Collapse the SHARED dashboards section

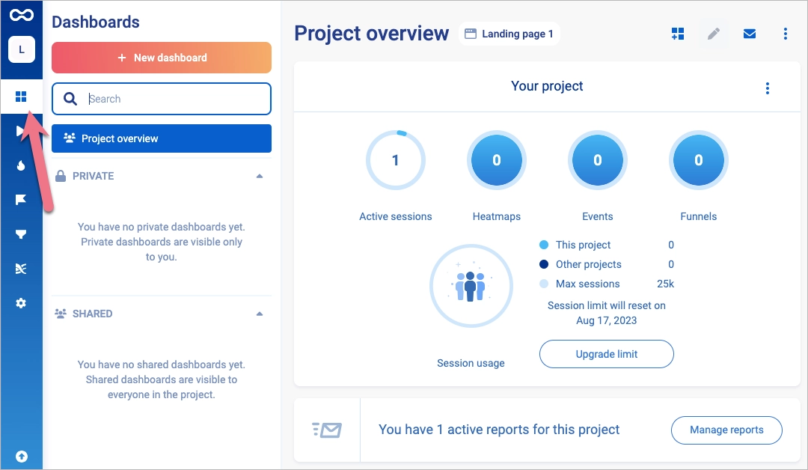point(260,314)
